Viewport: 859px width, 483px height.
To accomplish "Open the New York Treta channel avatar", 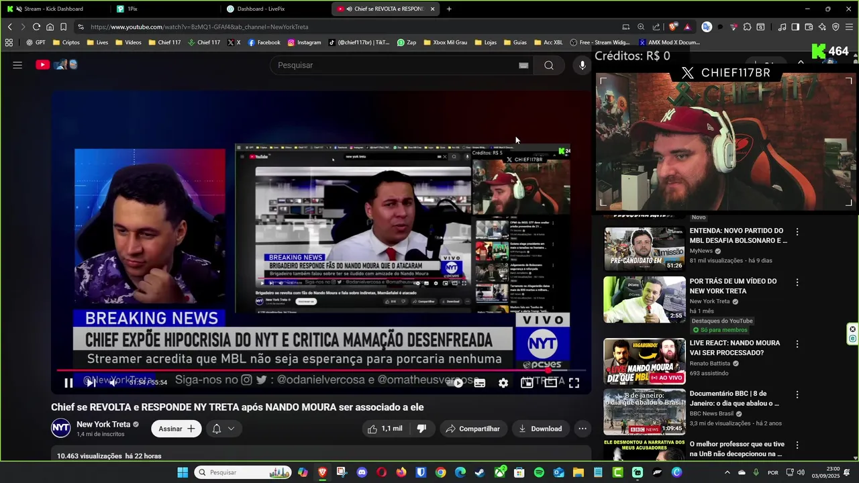I will pos(61,428).
